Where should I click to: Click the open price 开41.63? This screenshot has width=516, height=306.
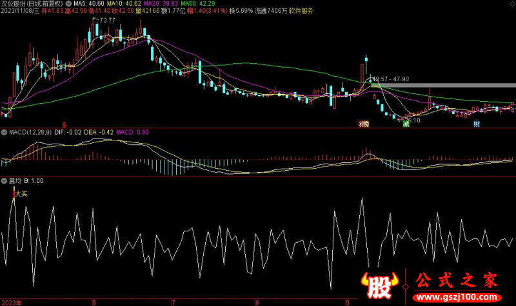pyautogui.click(x=52, y=11)
